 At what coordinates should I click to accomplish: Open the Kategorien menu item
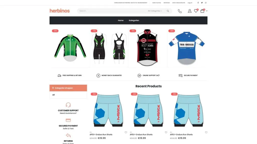(x=134, y=20)
